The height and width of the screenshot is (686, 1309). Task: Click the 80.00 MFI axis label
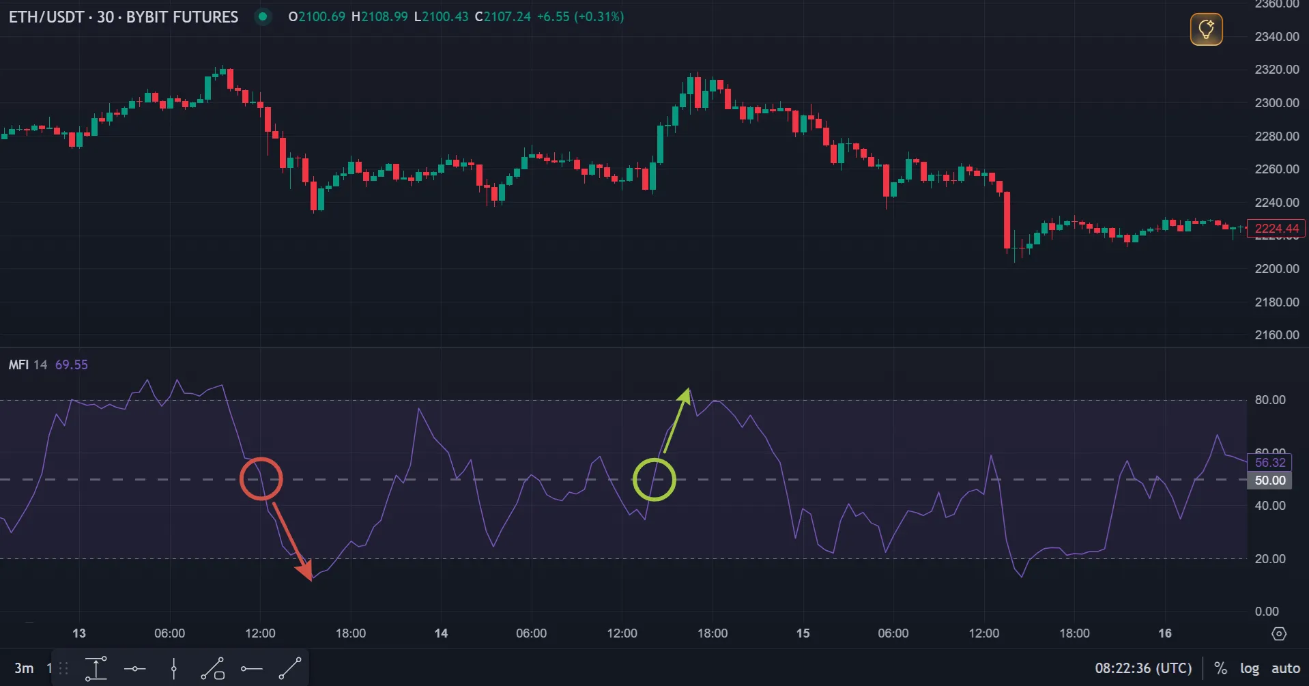tap(1270, 400)
